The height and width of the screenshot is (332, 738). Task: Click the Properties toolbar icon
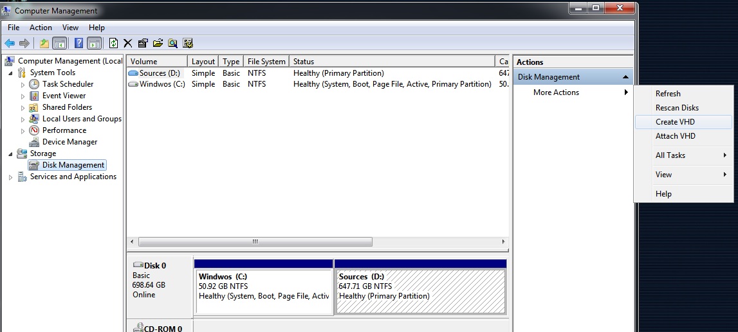tap(143, 43)
